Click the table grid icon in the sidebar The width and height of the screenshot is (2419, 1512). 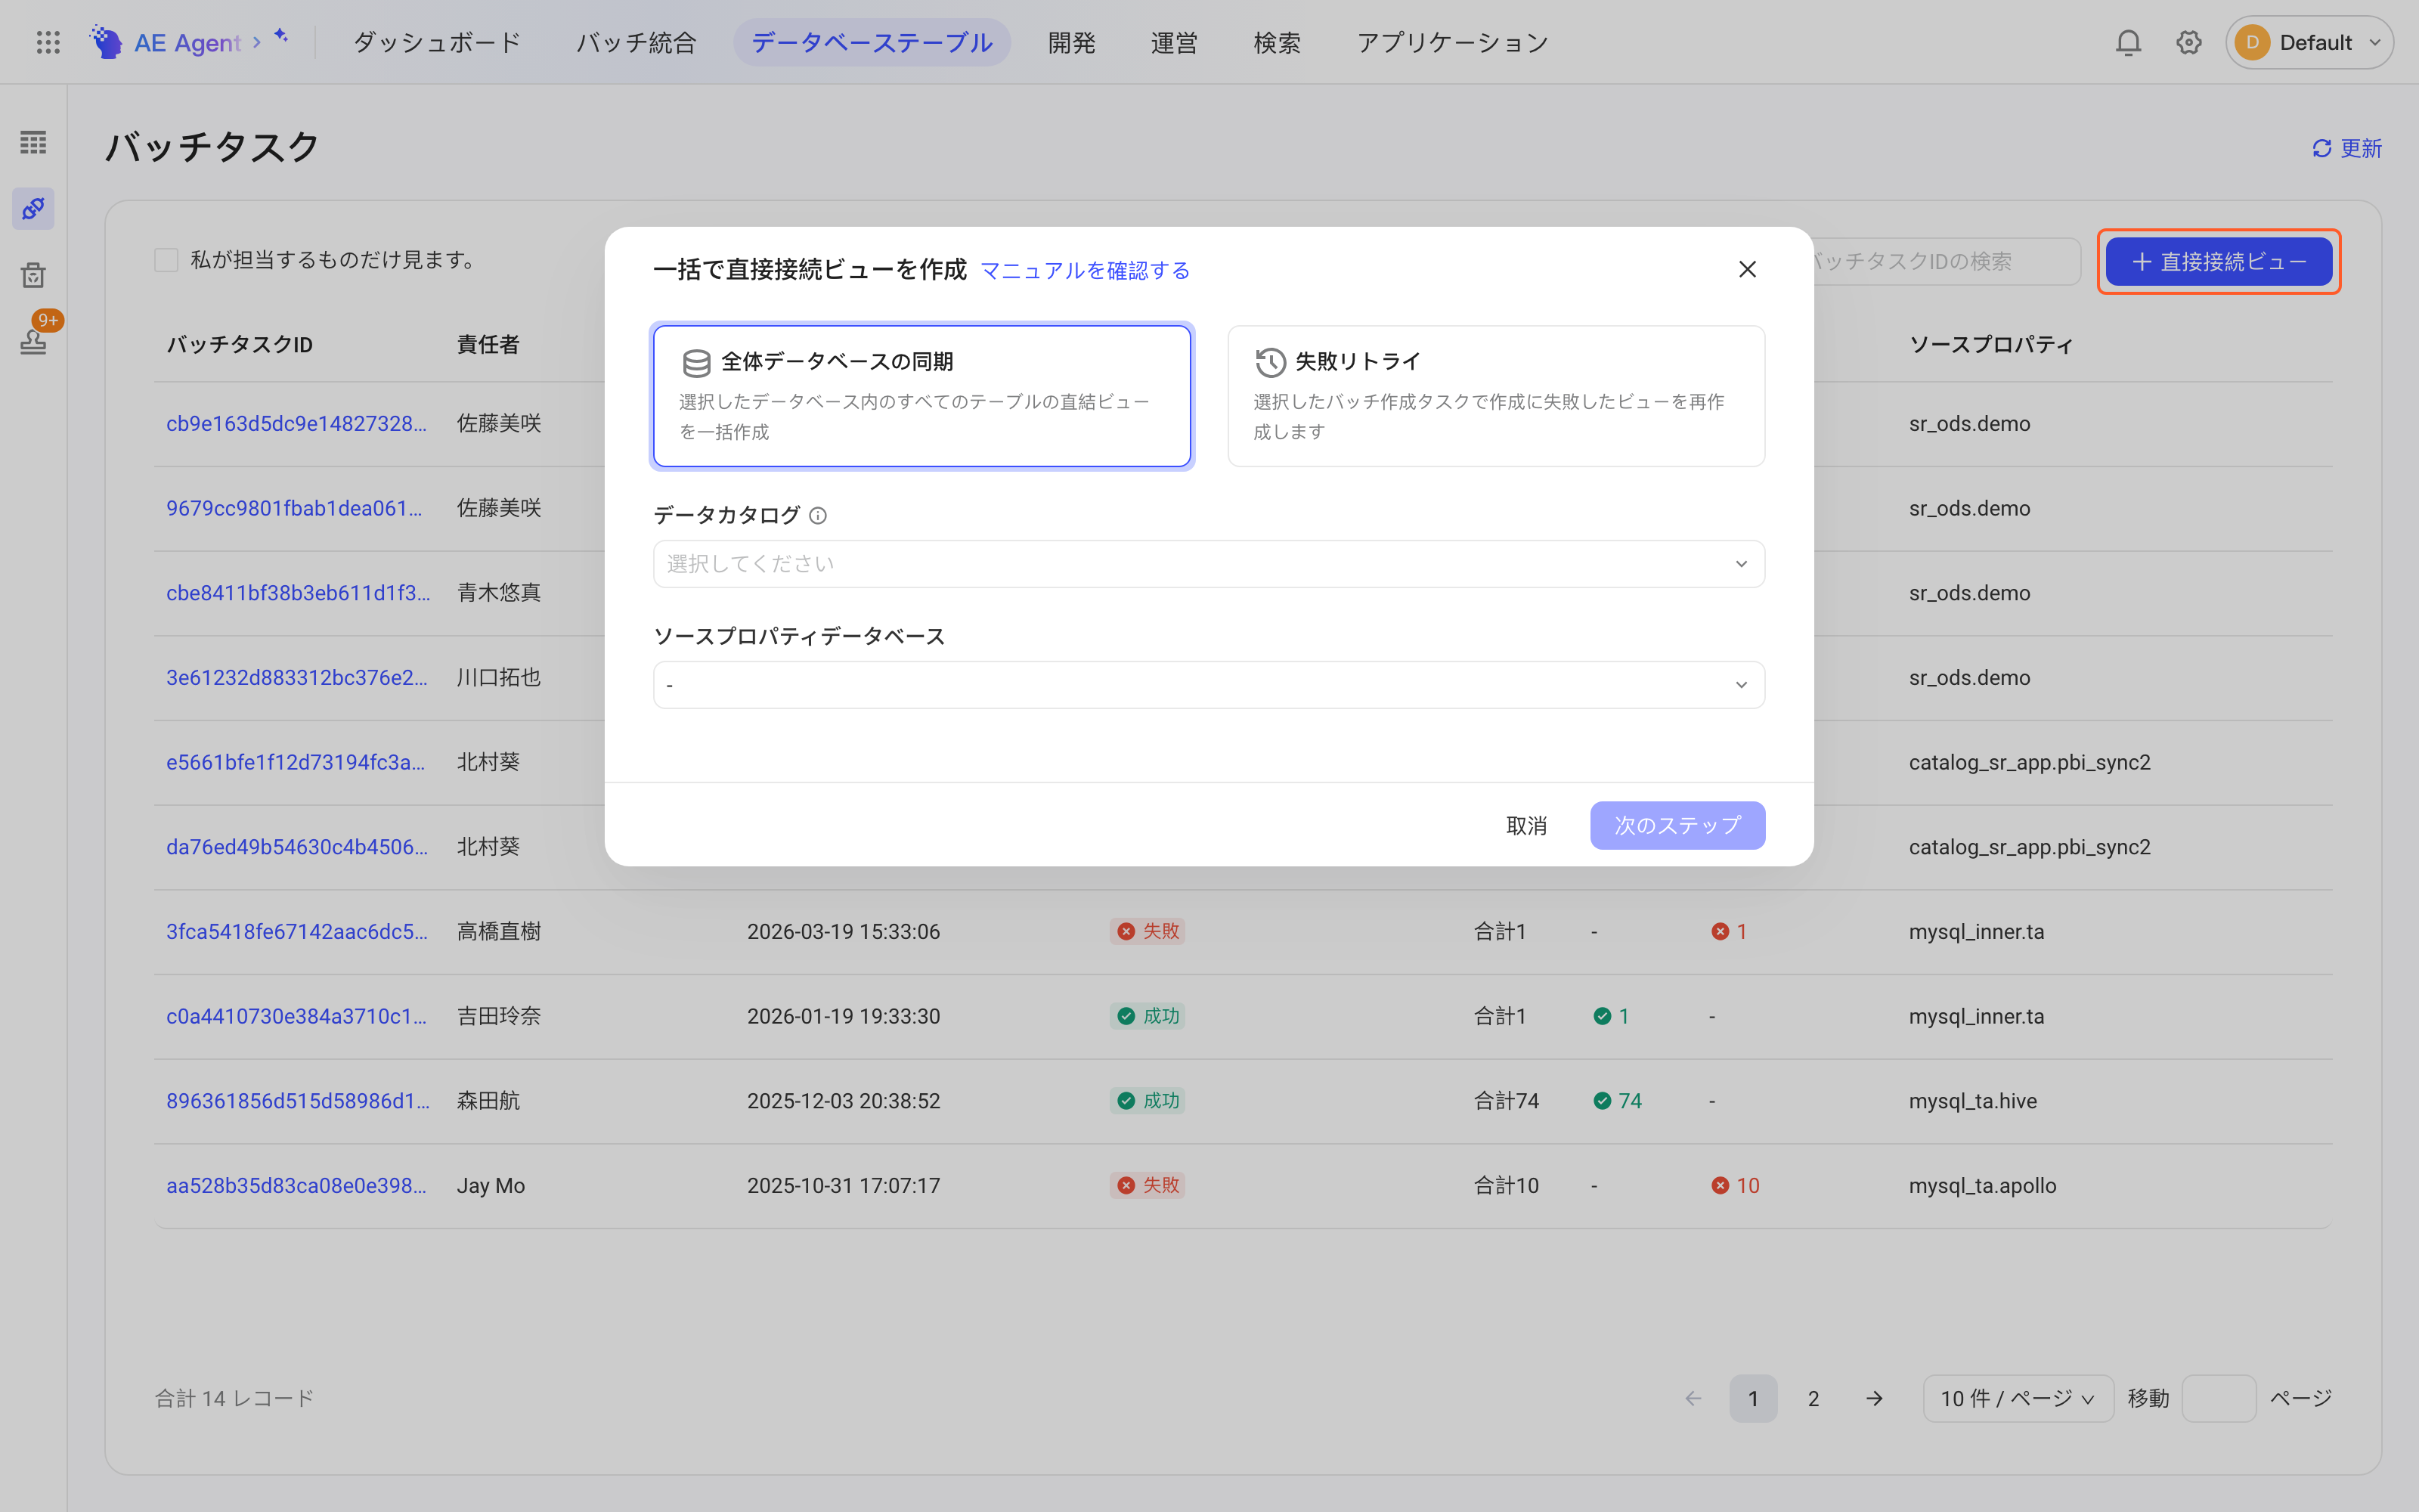pos(33,142)
